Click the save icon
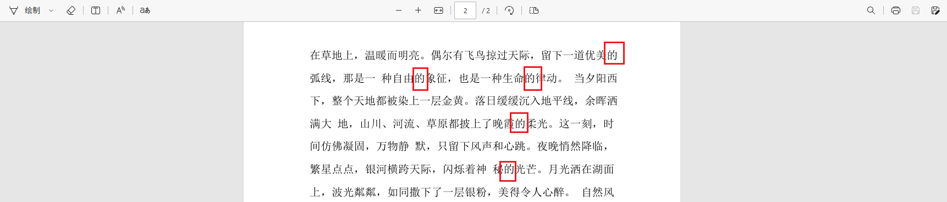Image resolution: width=947 pixels, height=202 pixels. [916, 10]
